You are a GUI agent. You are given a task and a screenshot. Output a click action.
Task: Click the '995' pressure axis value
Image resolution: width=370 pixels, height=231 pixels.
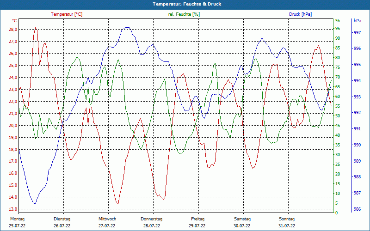(x=358, y=65)
